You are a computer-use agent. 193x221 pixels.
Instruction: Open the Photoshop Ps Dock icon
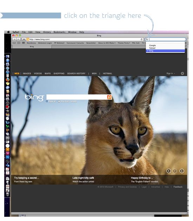point(8,157)
